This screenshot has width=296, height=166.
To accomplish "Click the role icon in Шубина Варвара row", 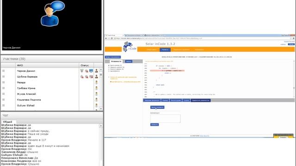I will [x=97, y=77].
